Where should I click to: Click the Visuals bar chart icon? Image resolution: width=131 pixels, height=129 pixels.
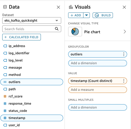(71, 7)
